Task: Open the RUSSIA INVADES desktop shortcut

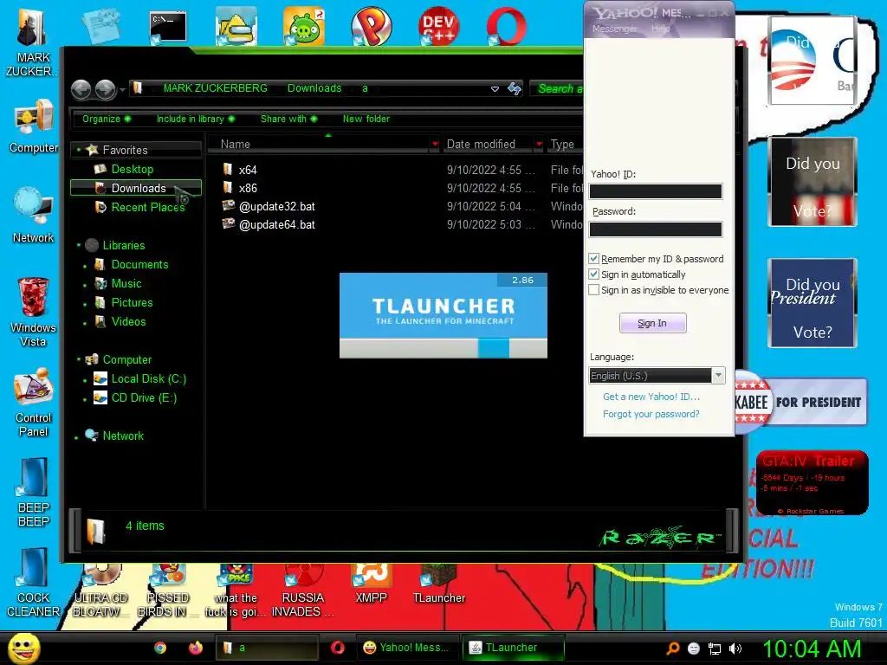Action: pos(303,591)
